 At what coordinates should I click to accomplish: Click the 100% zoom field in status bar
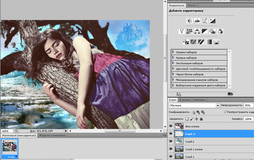(7, 131)
